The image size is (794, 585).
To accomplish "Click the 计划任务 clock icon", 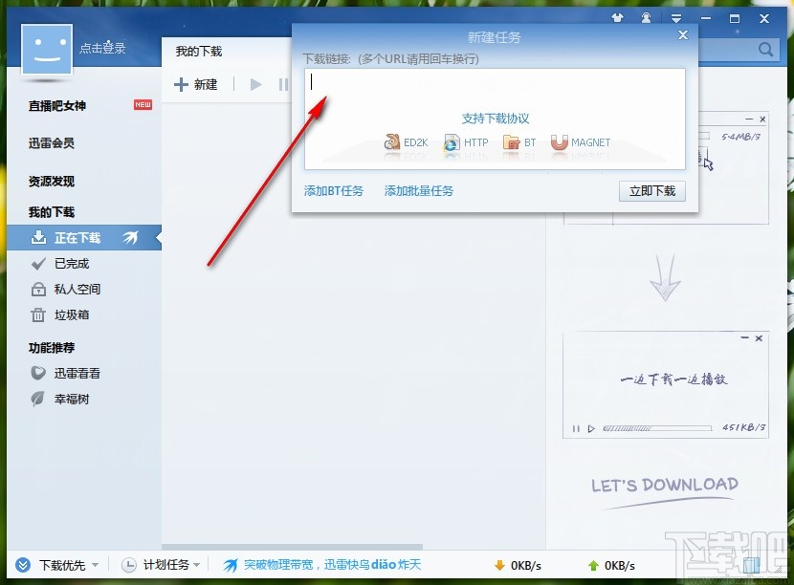I will pos(128,565).
